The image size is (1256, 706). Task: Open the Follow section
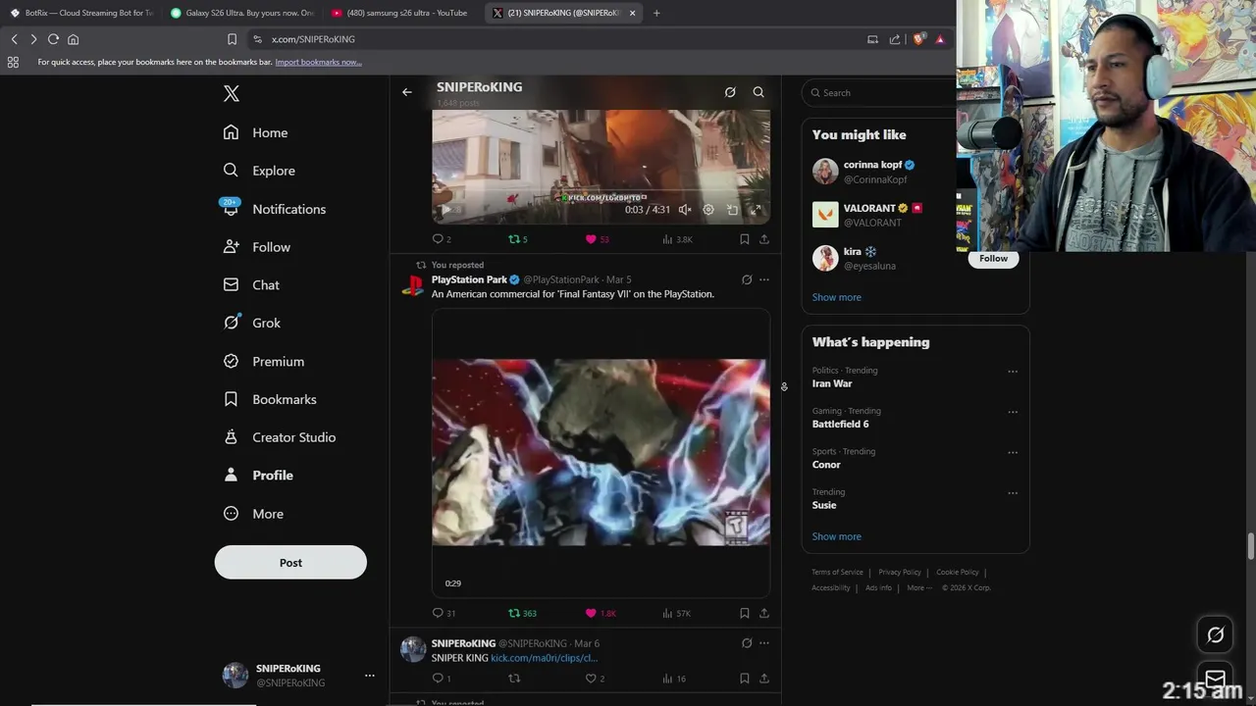tap(257, 247)
